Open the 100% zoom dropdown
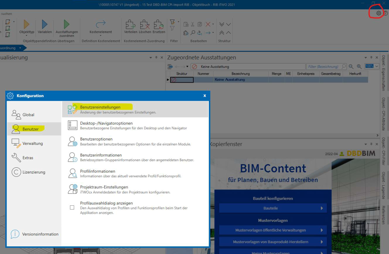 point(376,66)
